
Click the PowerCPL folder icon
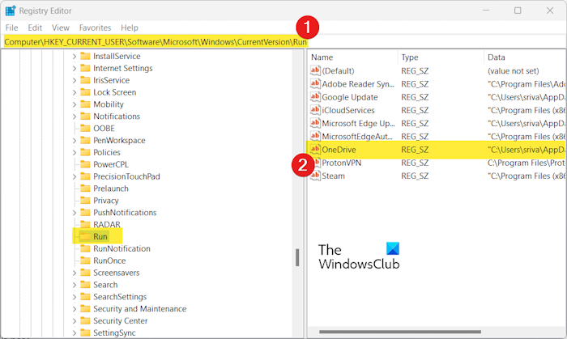85,164
